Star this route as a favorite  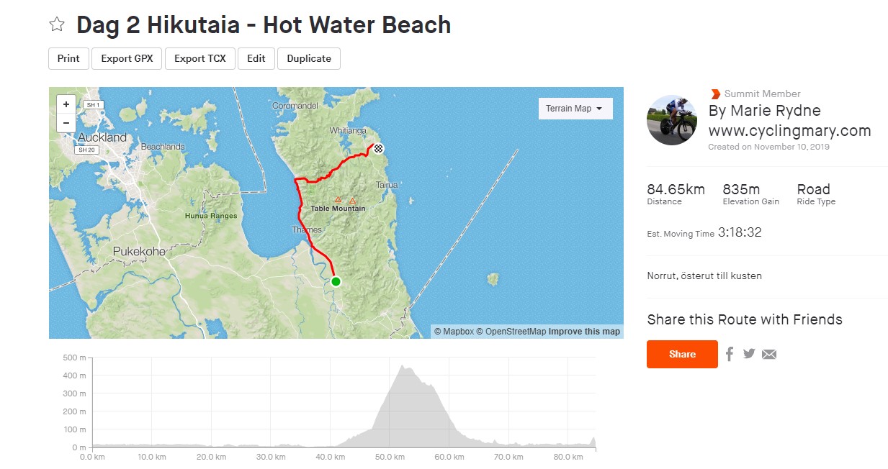55,24
